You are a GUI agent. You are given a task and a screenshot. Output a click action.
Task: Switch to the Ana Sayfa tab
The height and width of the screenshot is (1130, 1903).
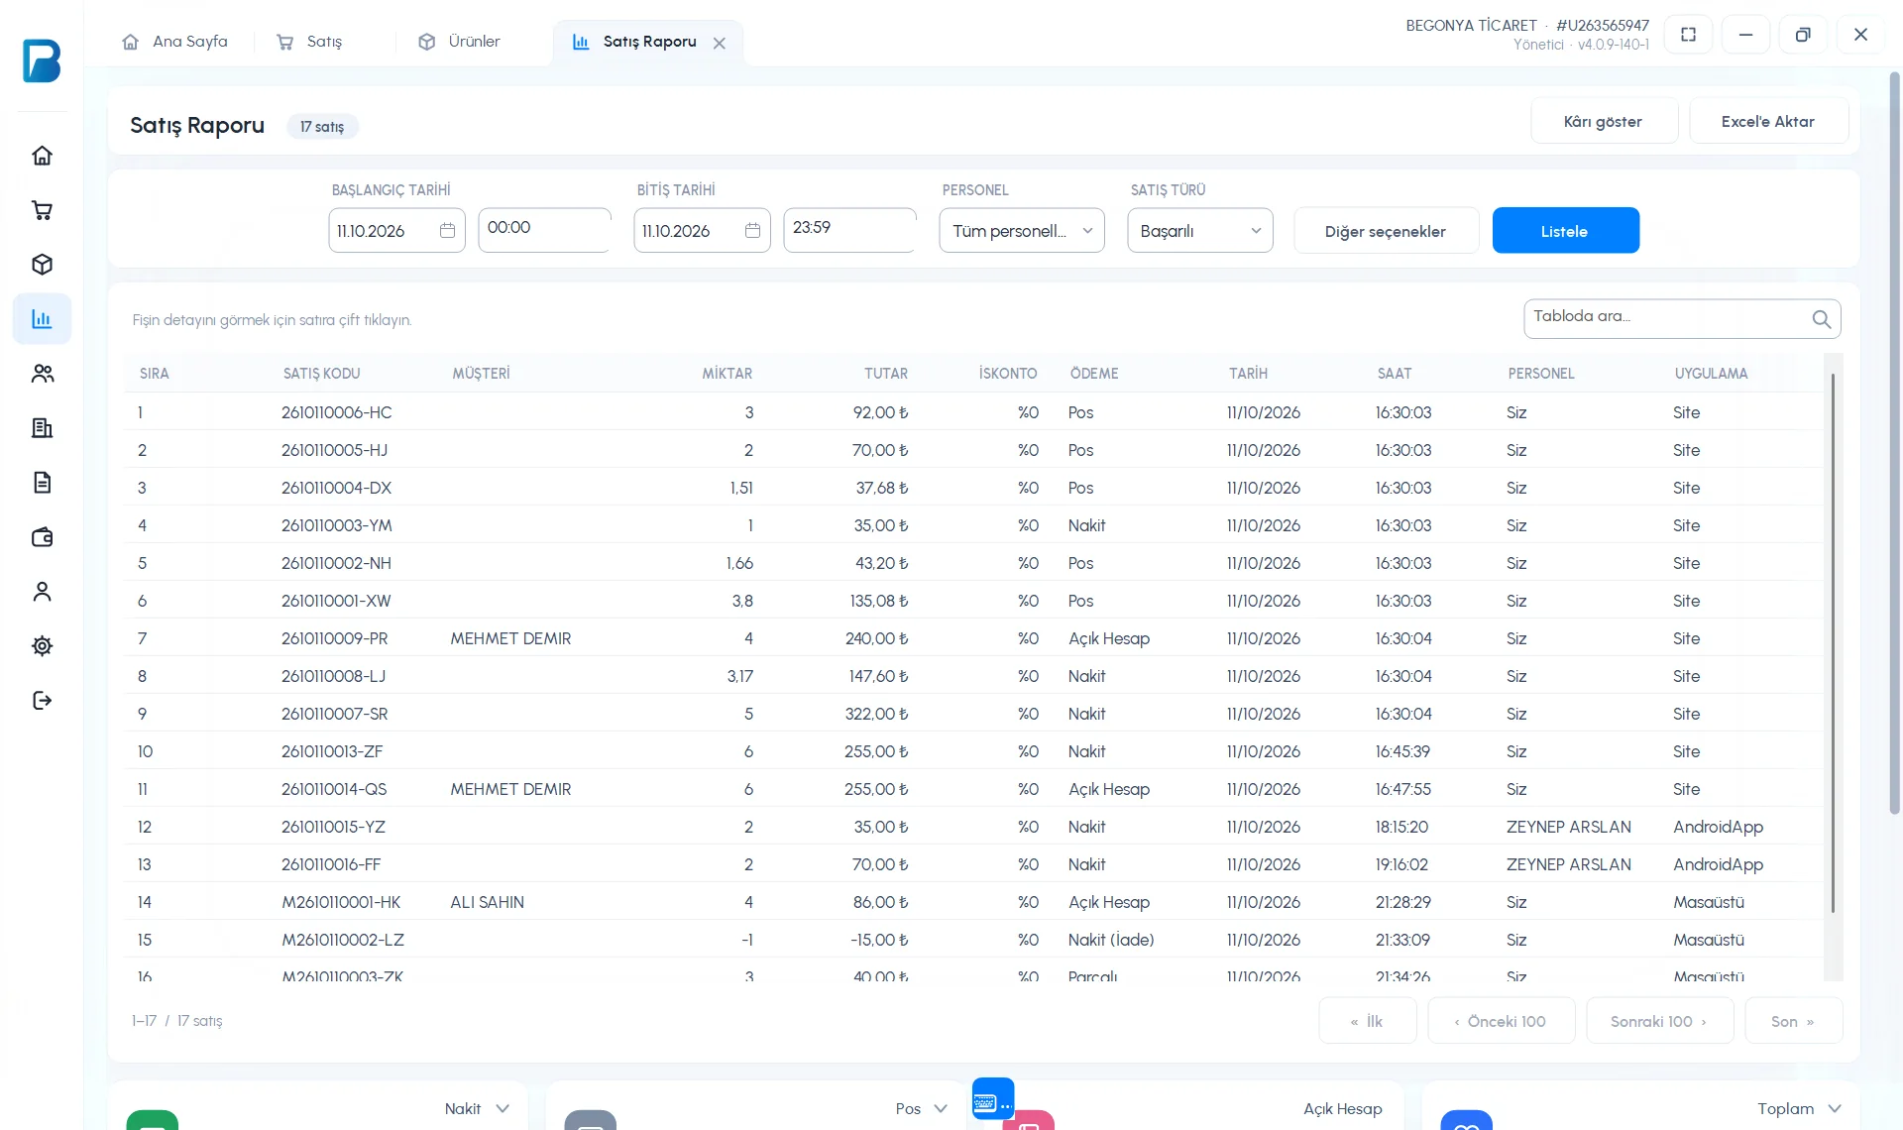(175, 42)
